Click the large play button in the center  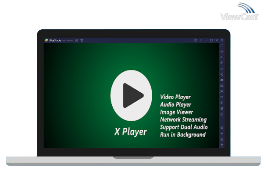pyautogui.click(x=131, y=96)
